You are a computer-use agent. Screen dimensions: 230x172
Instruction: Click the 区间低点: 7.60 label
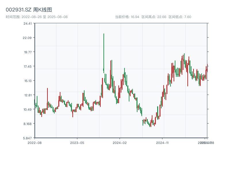pos(180,17)
